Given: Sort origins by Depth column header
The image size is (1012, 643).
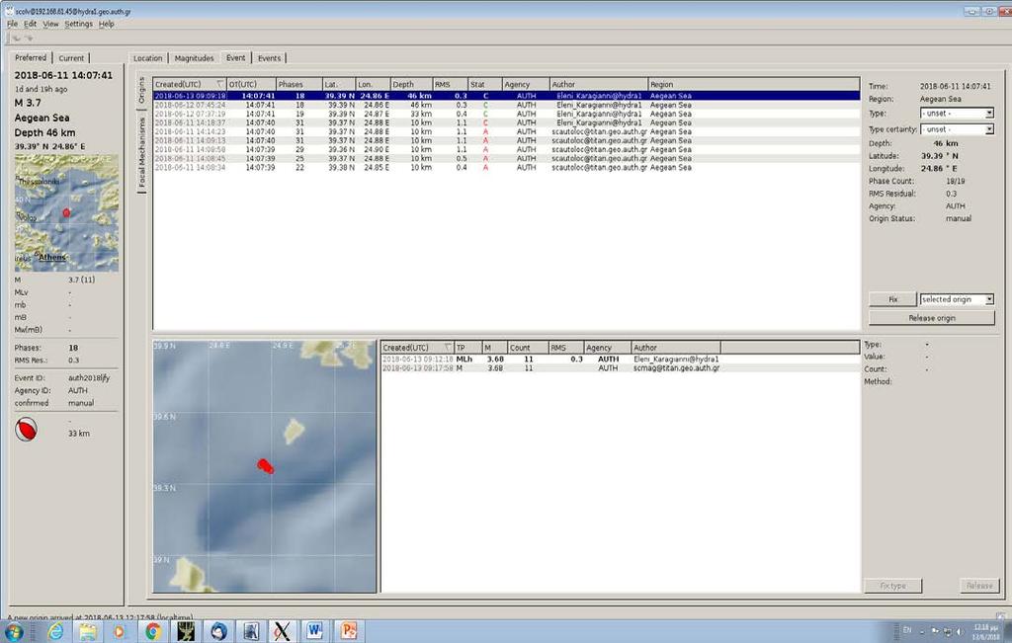Looking at the screenshot, I should tap(411, 85).
